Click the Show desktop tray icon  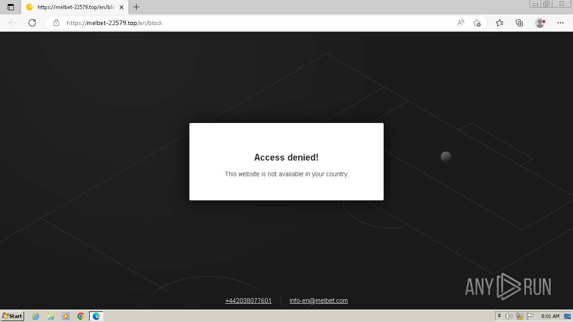568,316
